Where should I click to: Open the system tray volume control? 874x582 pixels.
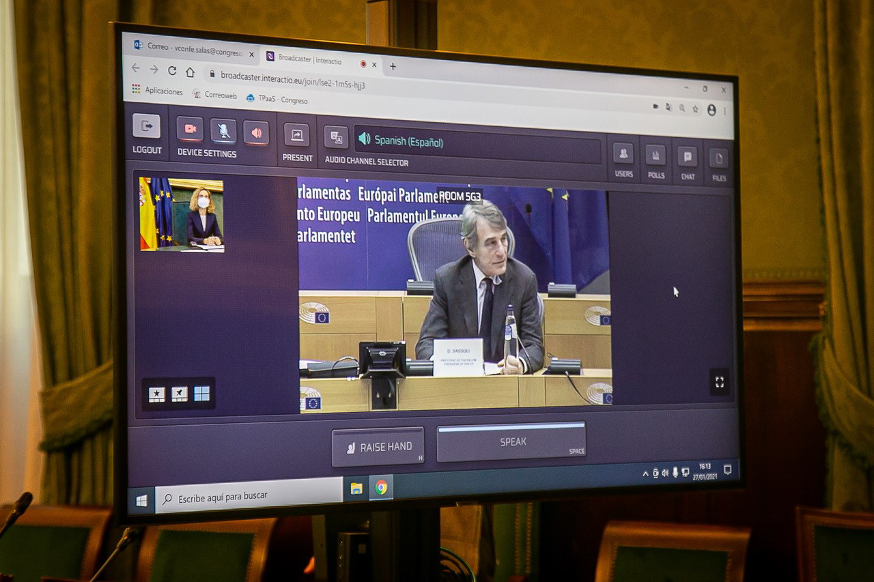[665, 473]
